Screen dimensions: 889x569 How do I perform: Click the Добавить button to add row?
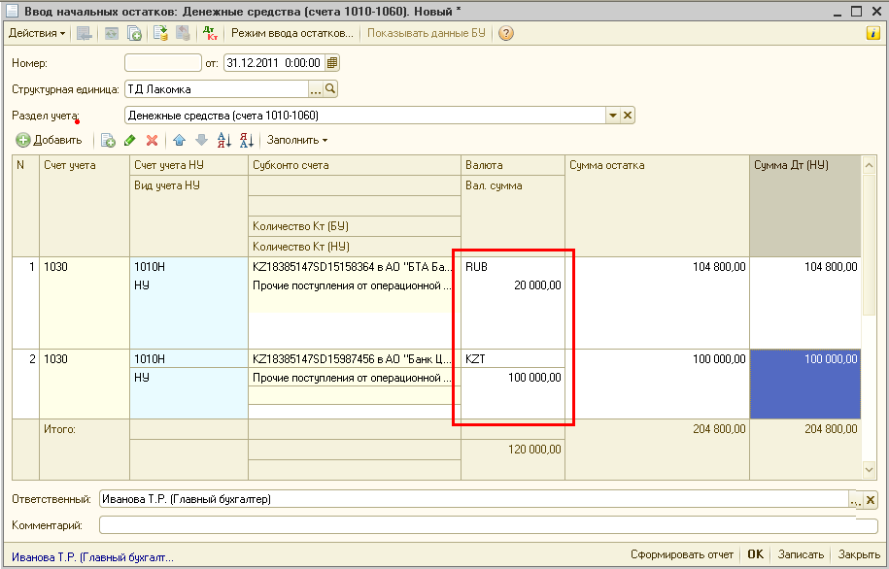(50, 141)
